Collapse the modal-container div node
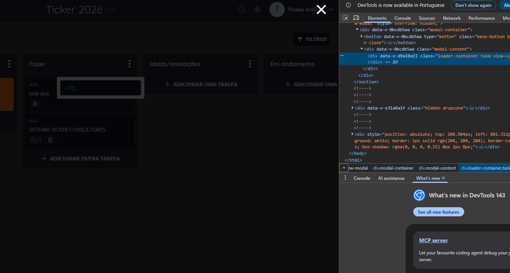The image size is (510, 273). point(357,30)
